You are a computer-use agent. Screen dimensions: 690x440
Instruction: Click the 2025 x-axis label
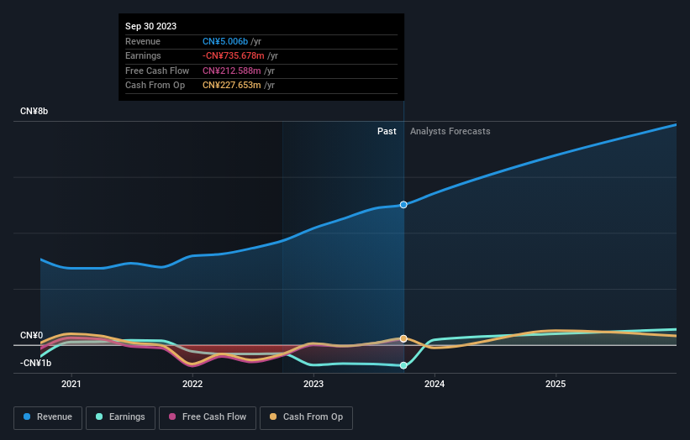tap(556, 384)
